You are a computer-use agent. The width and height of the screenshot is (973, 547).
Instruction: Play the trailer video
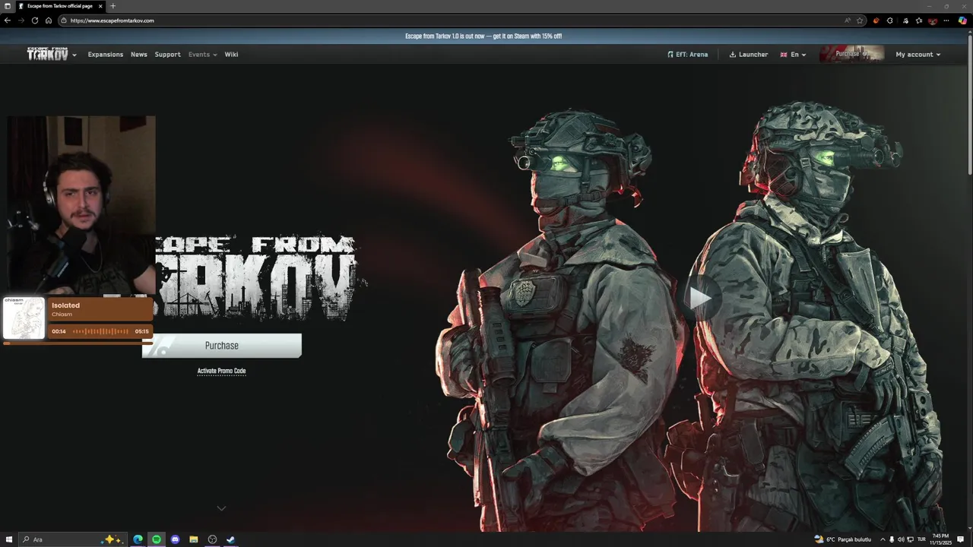pyautogui.click(x=699, y=298)
